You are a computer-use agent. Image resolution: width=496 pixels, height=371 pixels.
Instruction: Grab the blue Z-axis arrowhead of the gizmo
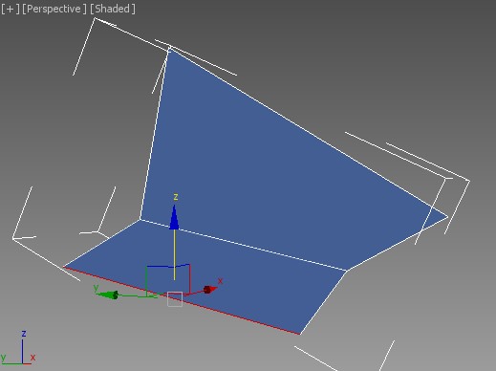pyautogui.click(x=174, y=217)
